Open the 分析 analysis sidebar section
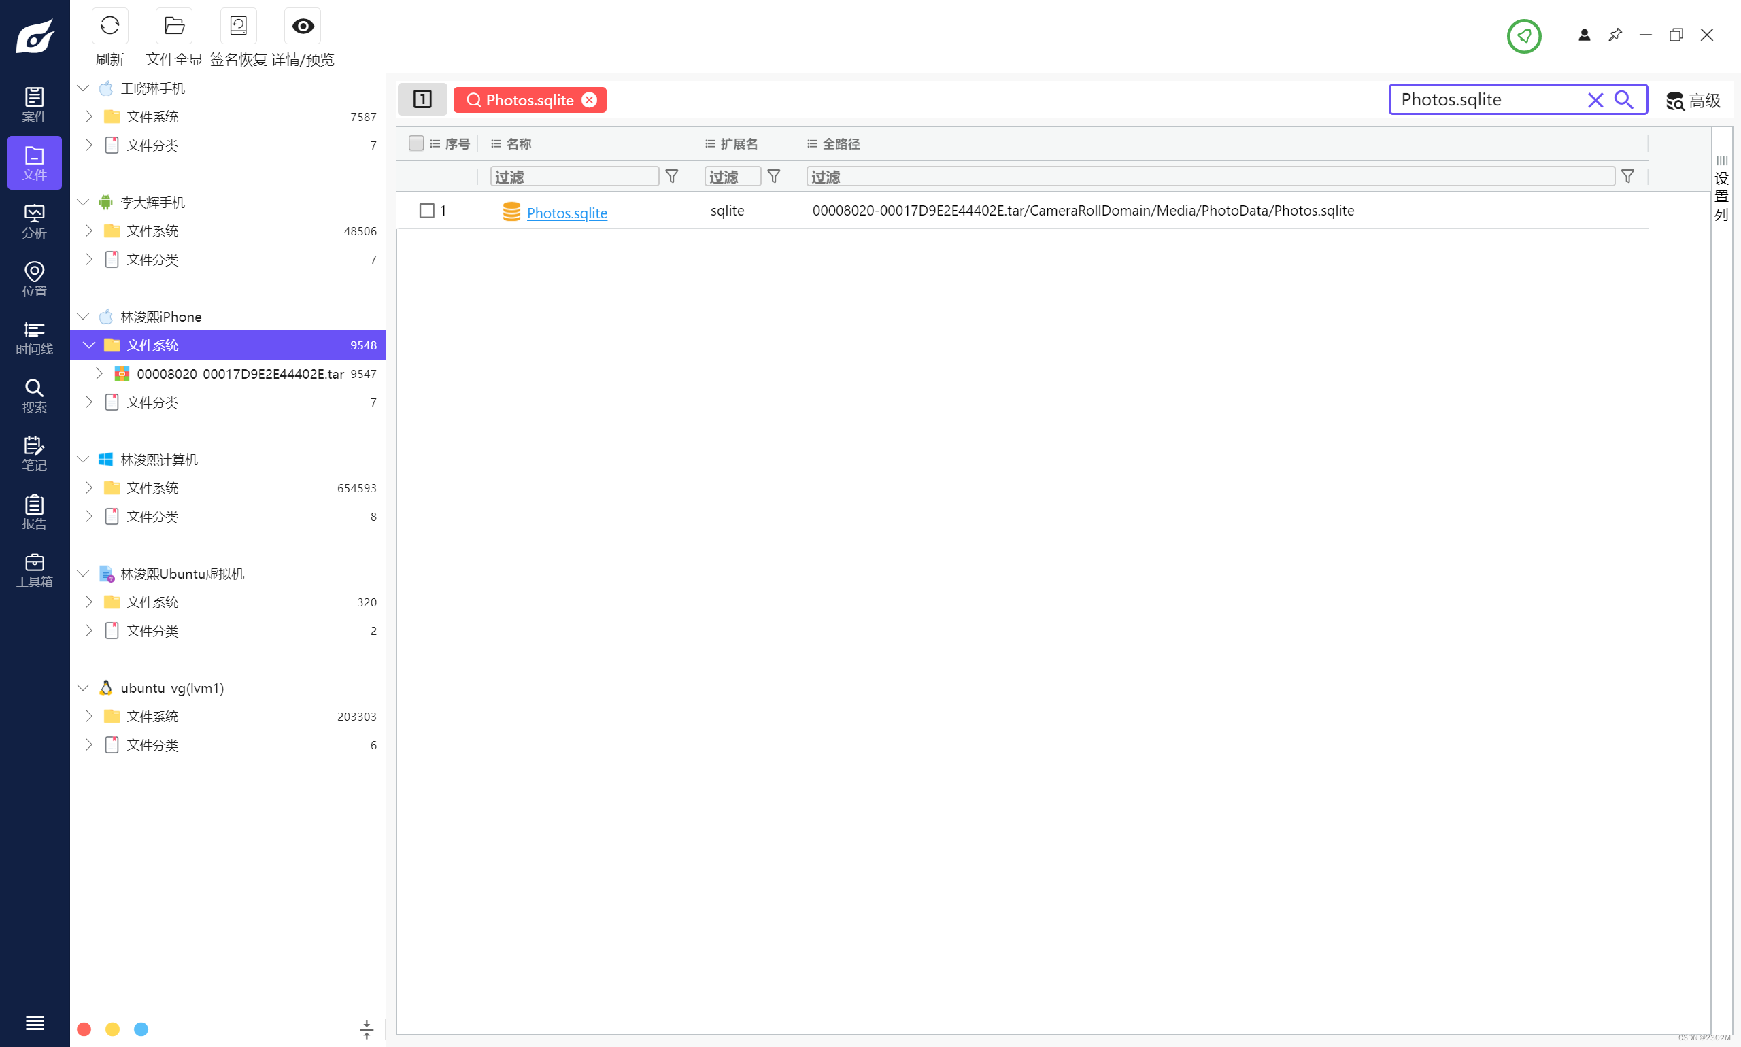 click(x=34, y=221)
